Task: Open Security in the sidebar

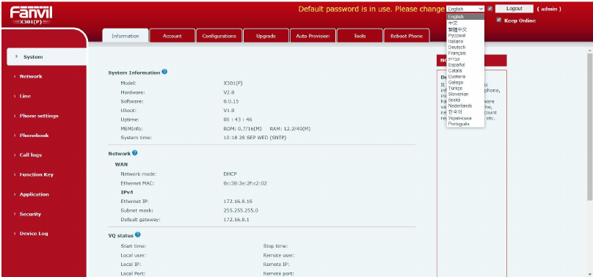Action: click(x=30, y=214)
